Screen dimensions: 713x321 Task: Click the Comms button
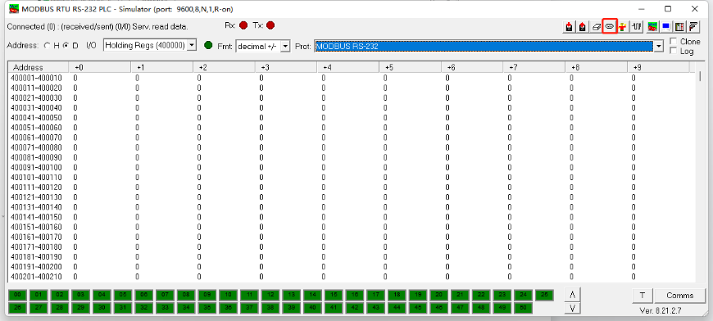coord(679,295)
